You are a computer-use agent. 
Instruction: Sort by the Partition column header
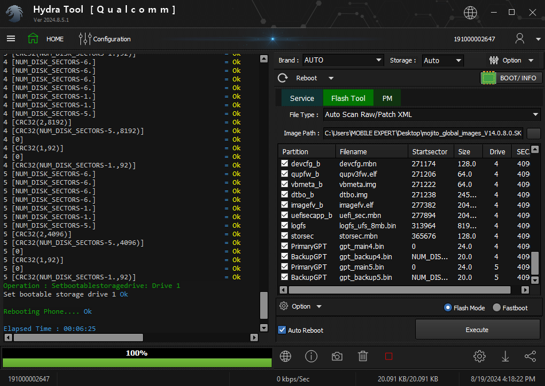tap(307, 151)
